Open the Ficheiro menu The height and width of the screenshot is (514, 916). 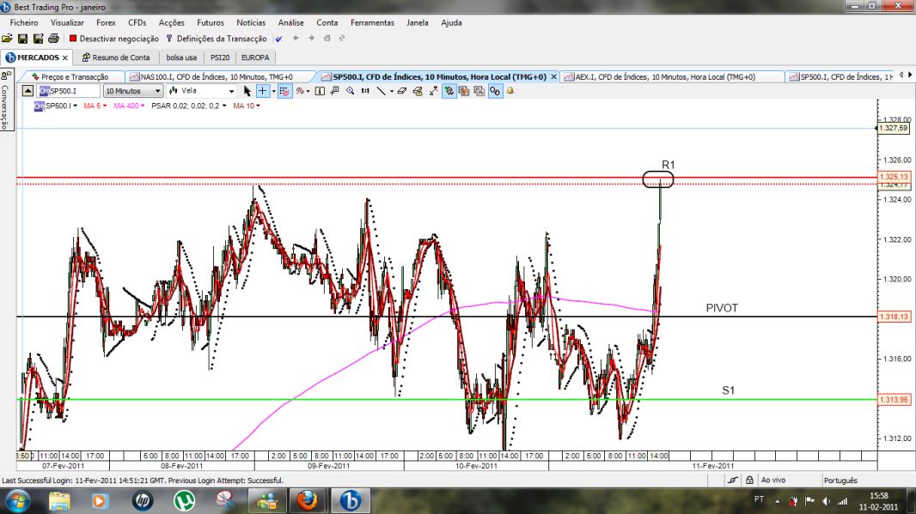click(x=24, y=23)
